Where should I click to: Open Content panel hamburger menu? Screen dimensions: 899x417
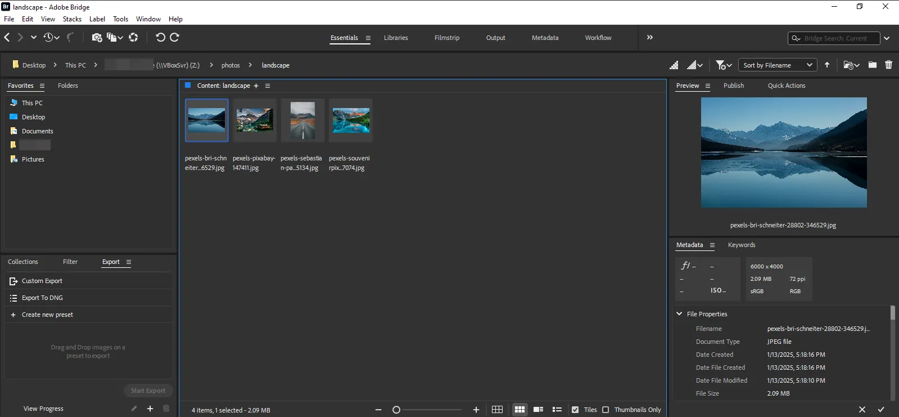268,86
